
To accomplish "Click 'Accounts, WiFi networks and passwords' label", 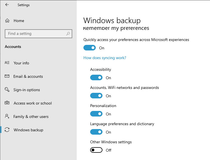I will (x=125, y=88).
